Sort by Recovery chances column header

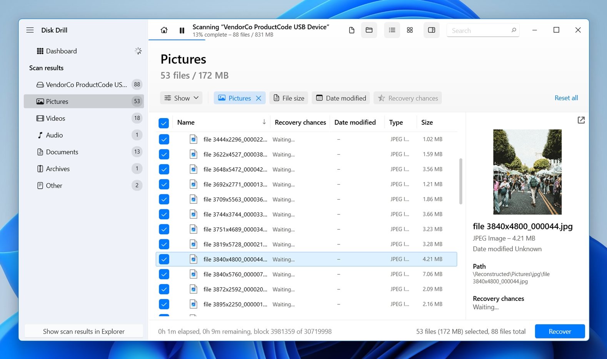tap(300, 122)
